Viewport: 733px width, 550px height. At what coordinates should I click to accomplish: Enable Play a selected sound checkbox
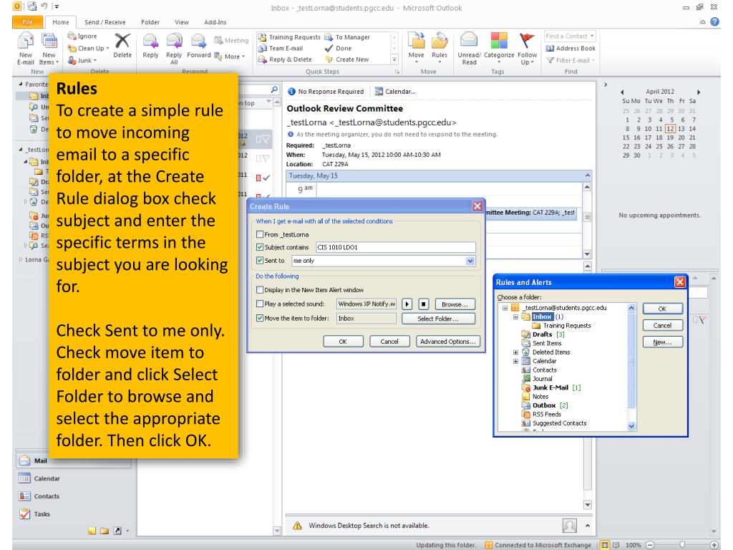click(x=260, y=304)
